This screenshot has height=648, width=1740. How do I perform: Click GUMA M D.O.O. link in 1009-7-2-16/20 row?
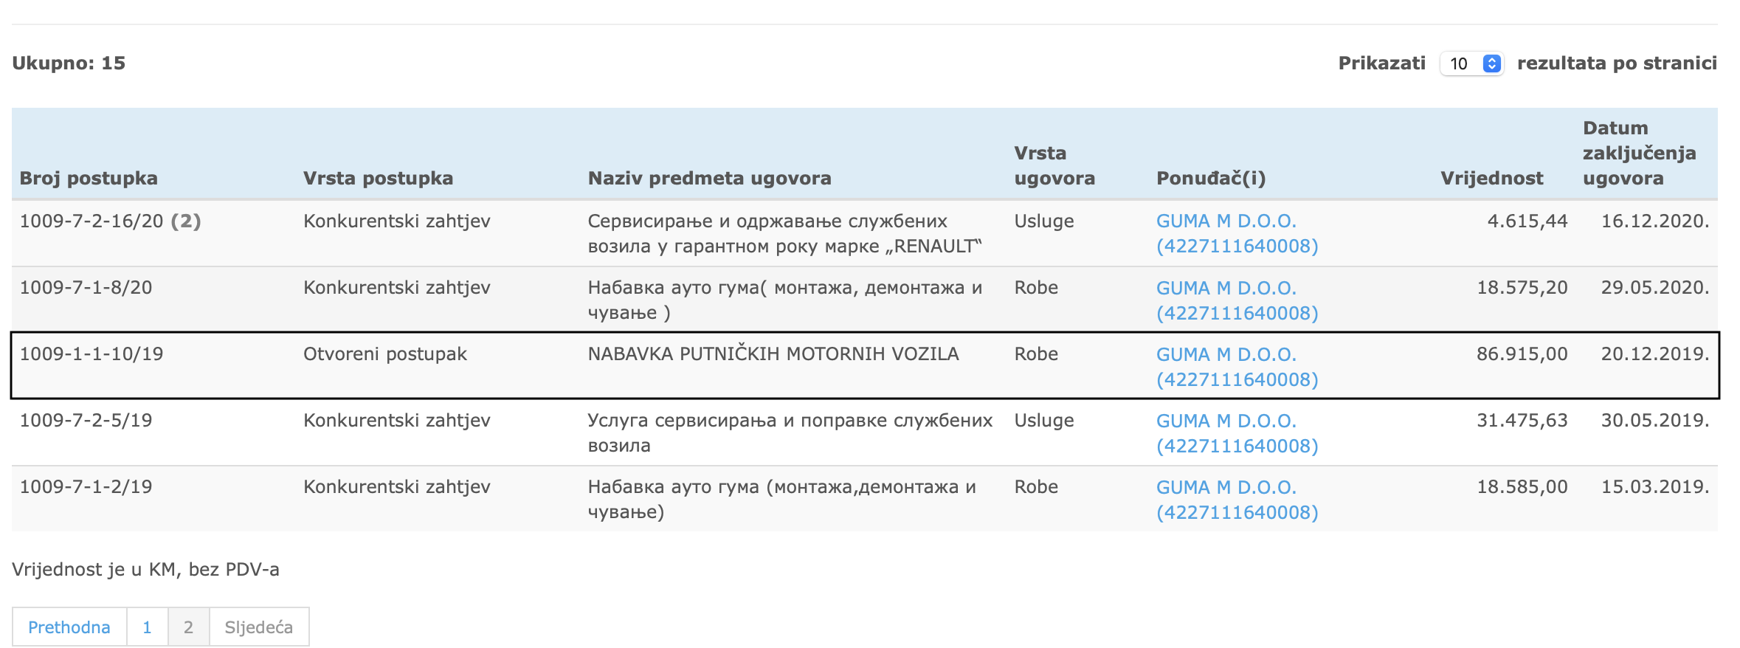pos(1236,233)
